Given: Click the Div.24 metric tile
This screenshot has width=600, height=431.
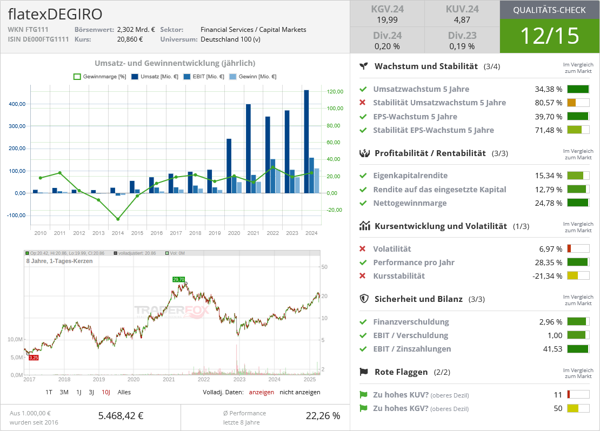Looking at the screenshot, I should 387,40.
